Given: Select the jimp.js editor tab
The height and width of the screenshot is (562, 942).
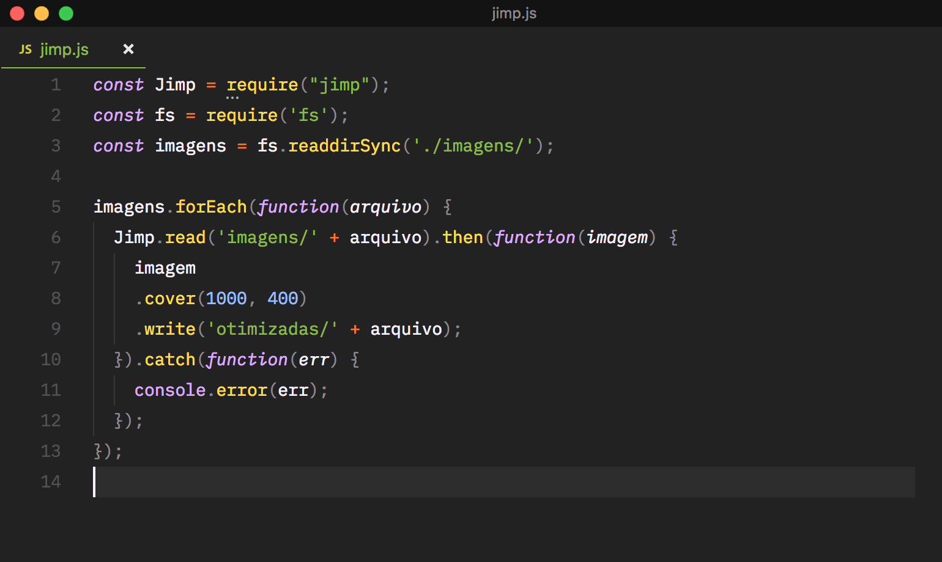Looking at the screenshot, I should pyautogui.click(x=73, y=49).
